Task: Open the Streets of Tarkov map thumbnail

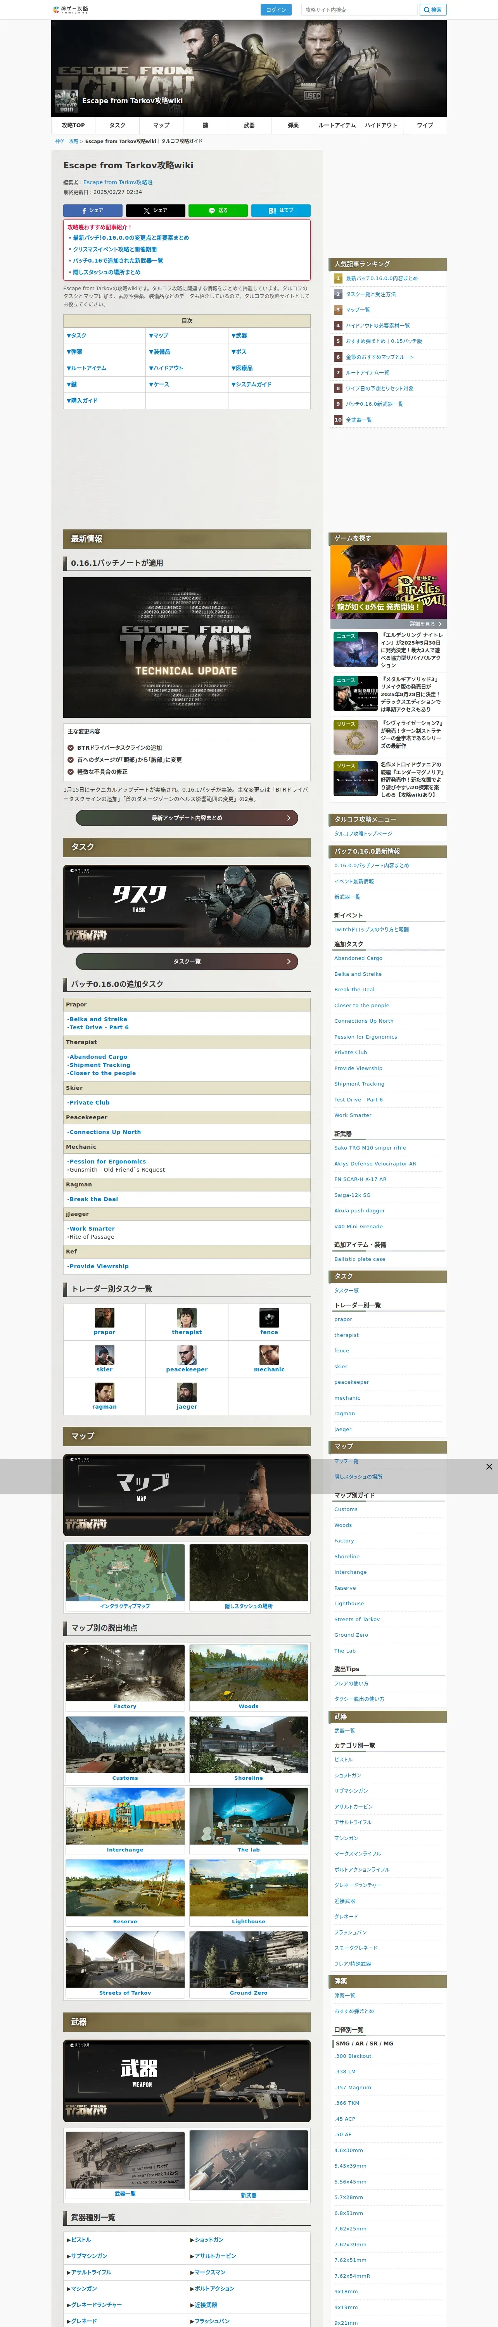Action: pyautogui.click(x=125, y=1959)
